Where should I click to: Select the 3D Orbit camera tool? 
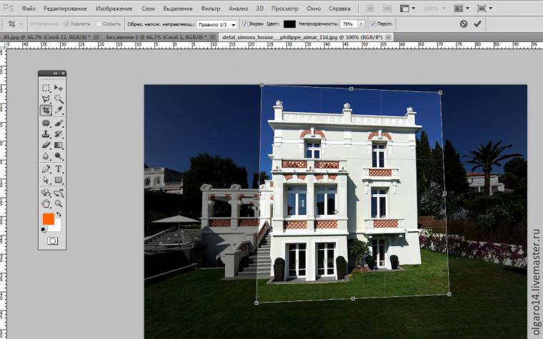click(x=59, y=193)
